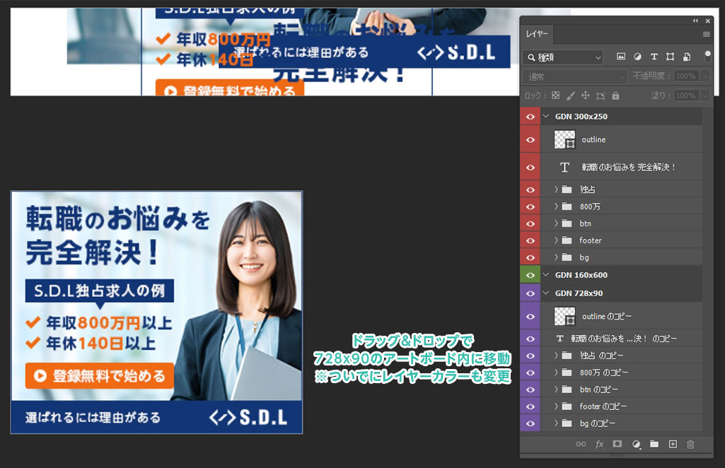The image size is (725, 468).
Task: Click the pixel layer filter icon
Action: (621, 57)
